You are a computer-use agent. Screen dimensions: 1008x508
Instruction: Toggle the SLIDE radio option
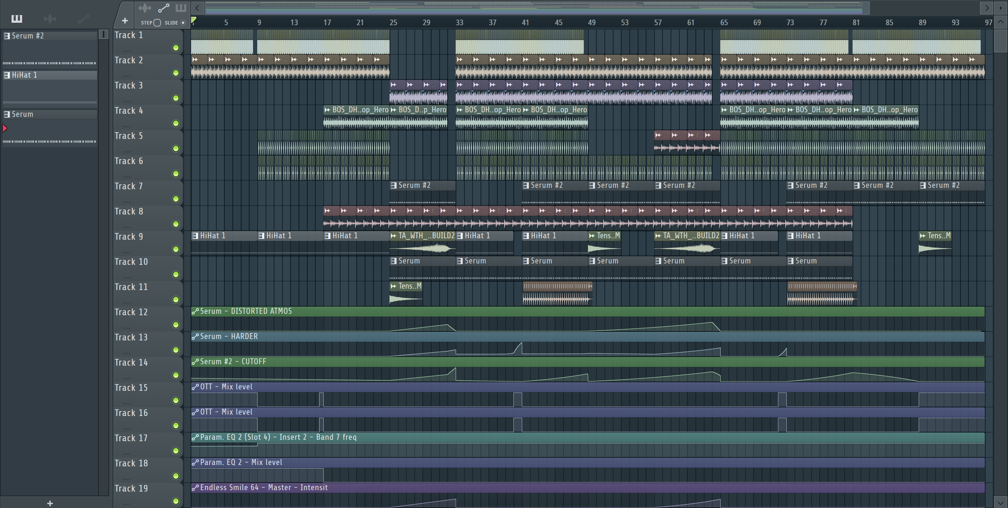click(183, 23)
